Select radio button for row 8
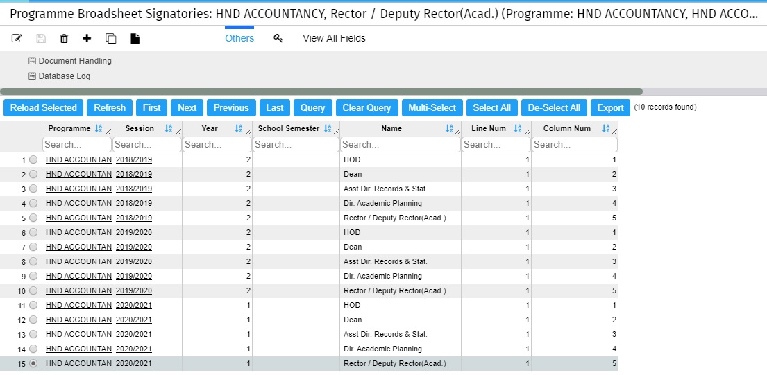 [x=33, y=261]
